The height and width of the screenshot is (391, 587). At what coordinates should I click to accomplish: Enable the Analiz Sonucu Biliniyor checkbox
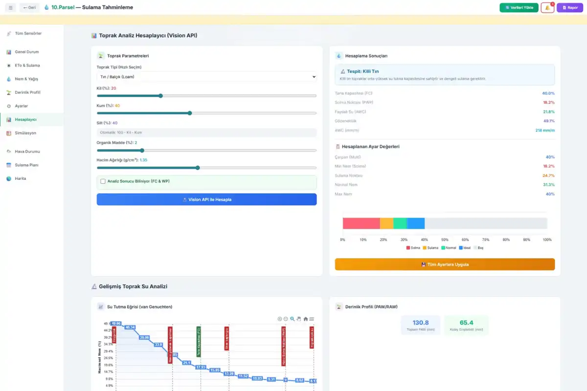click(103, 181)
